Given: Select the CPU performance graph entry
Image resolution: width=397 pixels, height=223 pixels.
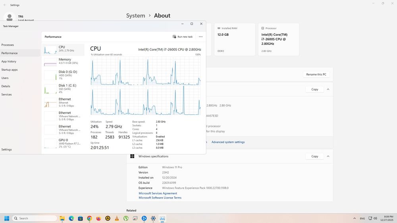Looking at the screenshot, I should (63, 50).
